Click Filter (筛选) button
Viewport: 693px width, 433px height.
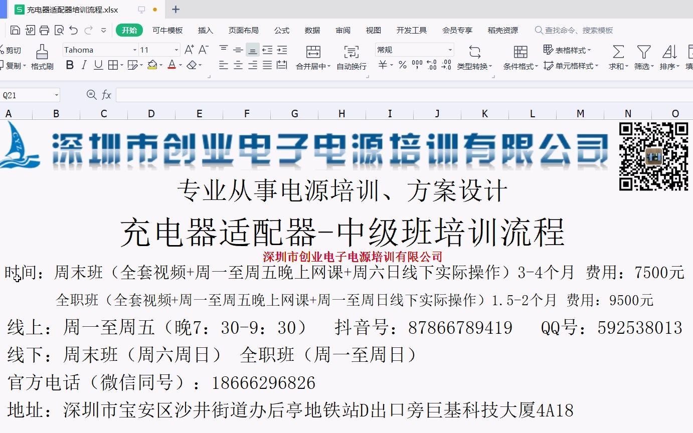644,57
